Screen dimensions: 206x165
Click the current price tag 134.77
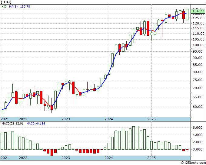click(x=198, y=11)
